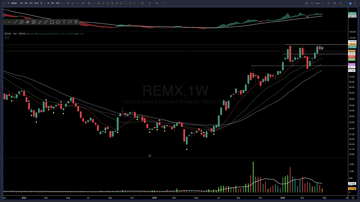This screenshot has width=360, height=202.
Task: Toggle the first circled M indicator
Action: 99,3
